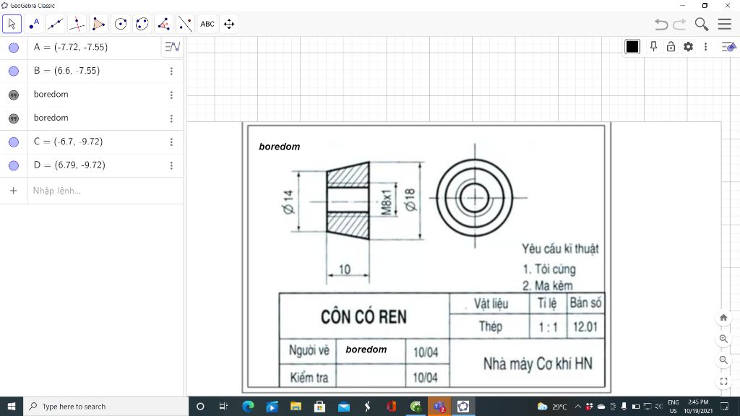Toggle visibility of point B
The image size is (740, 416).
click(x=14, y=71)
